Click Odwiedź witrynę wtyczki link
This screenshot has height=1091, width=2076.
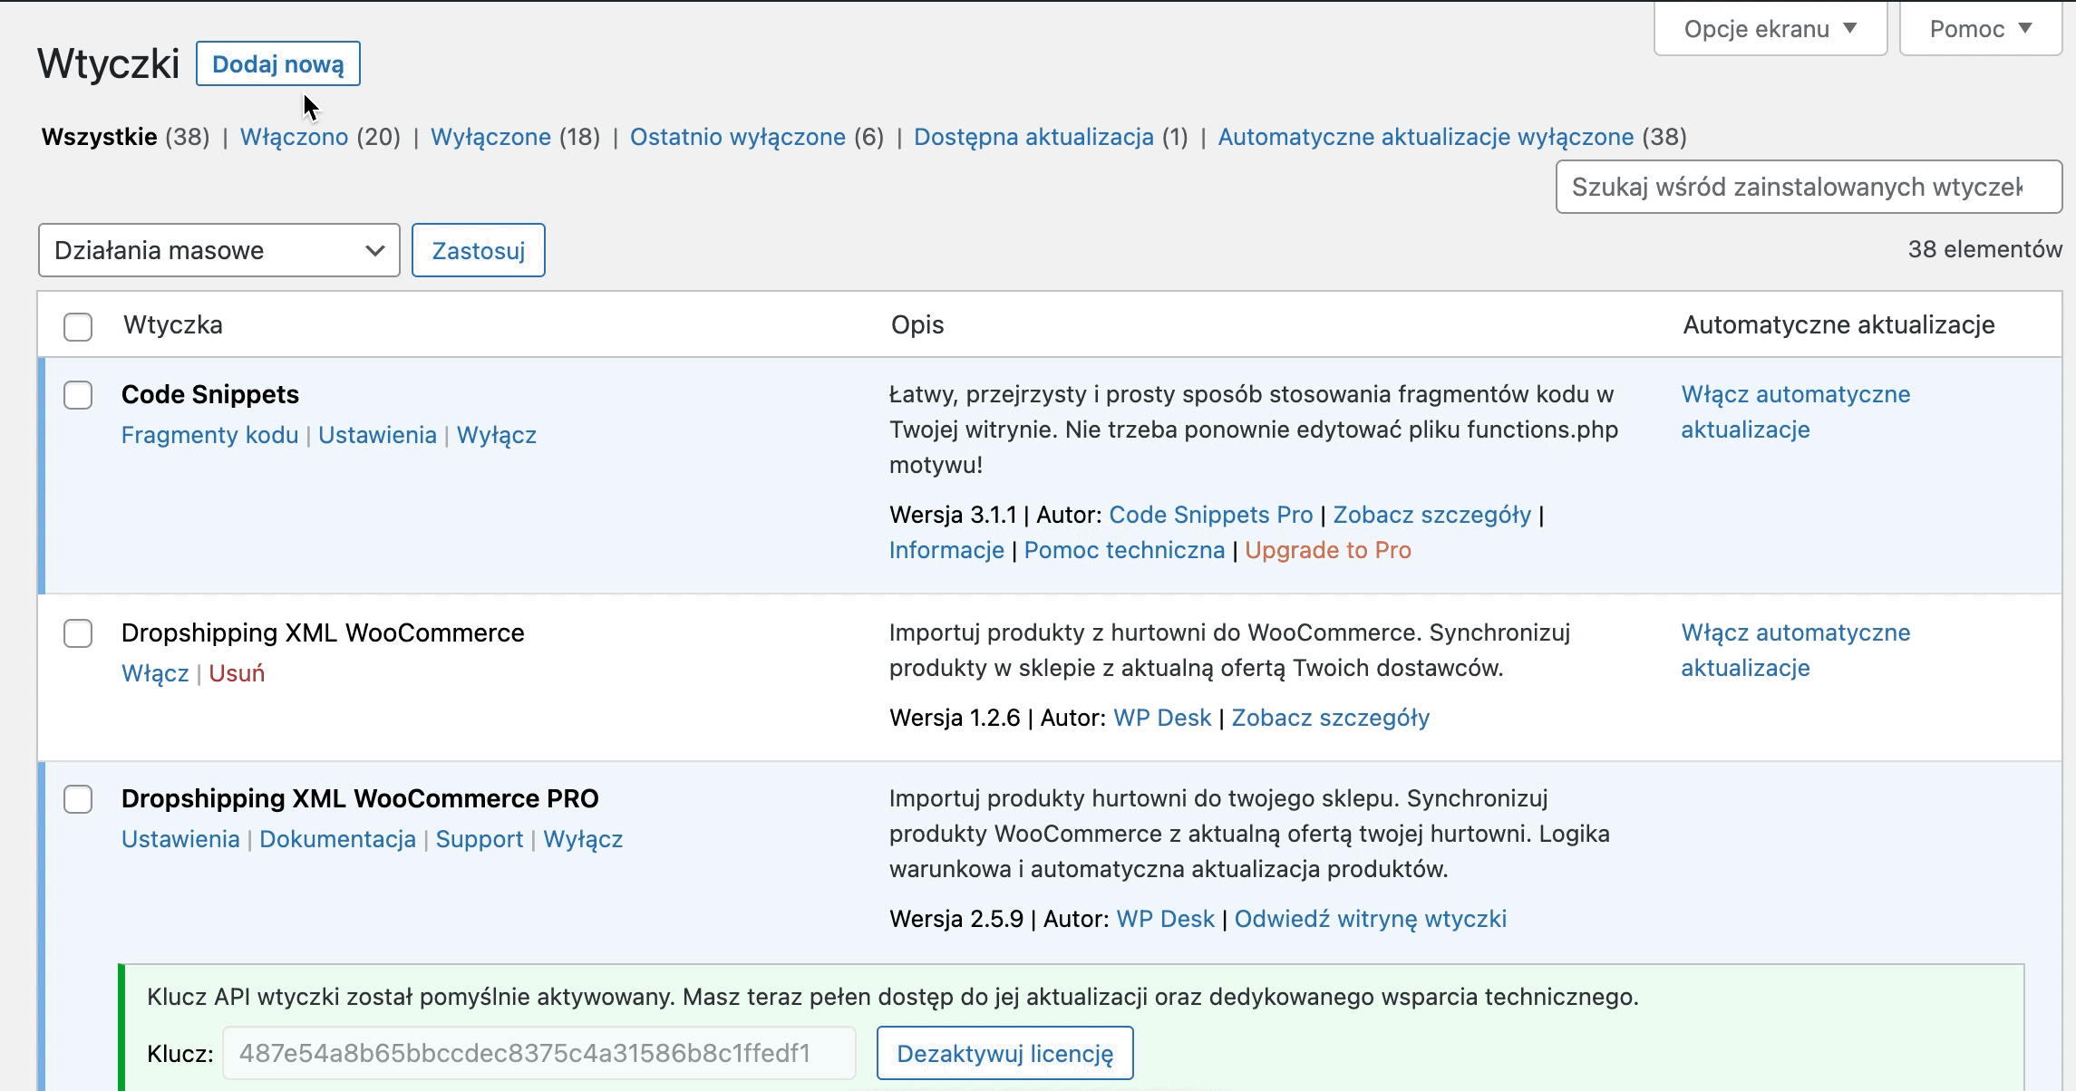click(1370, 919)
